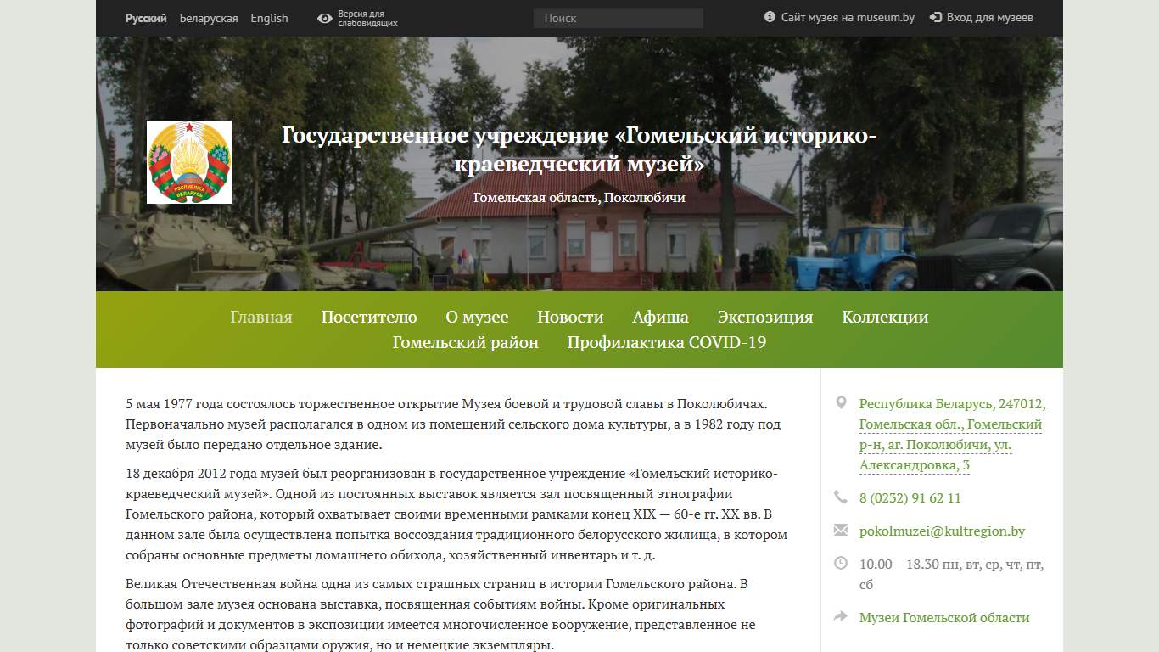Click the map pin icon beside address

[x=841, y=402]
